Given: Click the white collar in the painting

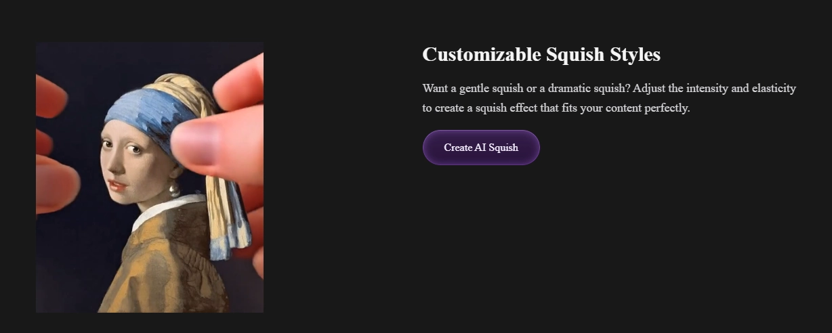Looking at the screenshot, I should [163, 212].
